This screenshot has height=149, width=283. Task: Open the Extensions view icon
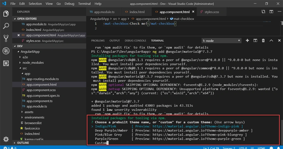(x=6, y=63)
